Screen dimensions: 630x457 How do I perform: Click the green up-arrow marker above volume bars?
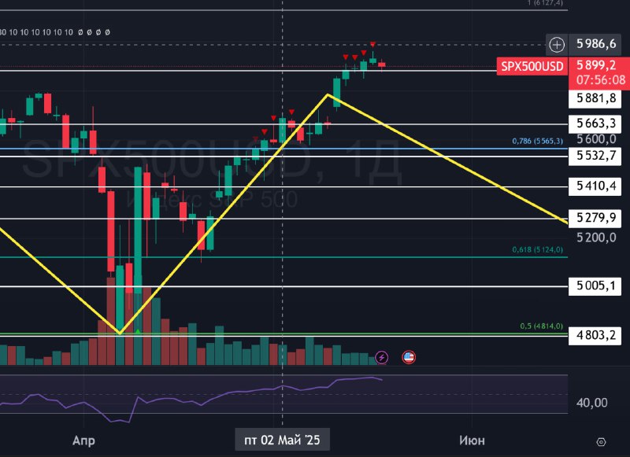tap(138, 332)
